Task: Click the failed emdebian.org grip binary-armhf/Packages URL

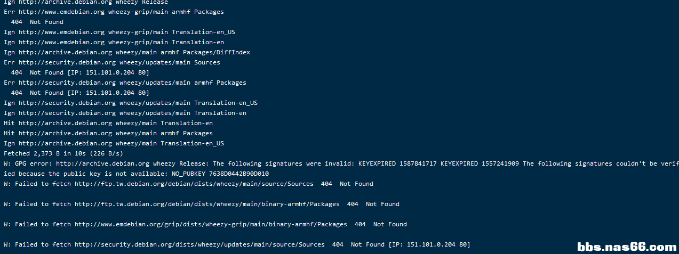Action: (x=211, y=224)
